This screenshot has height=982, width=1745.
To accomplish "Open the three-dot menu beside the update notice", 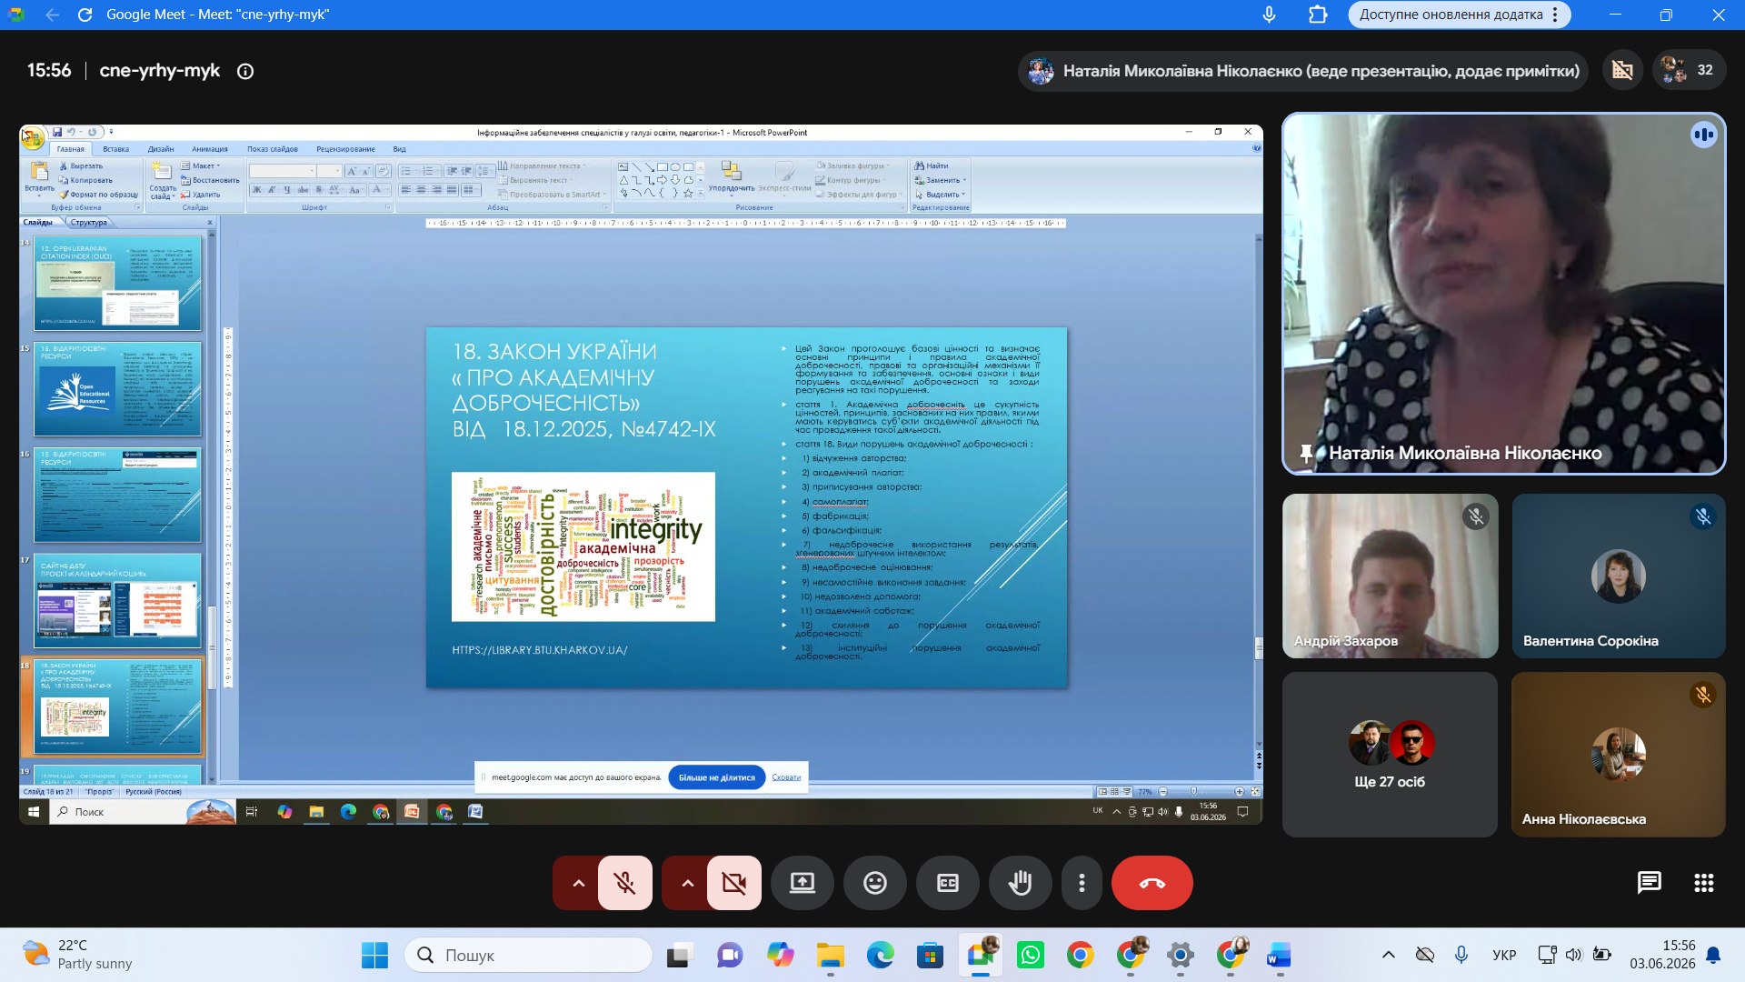I will click(x=1555, y=15).
